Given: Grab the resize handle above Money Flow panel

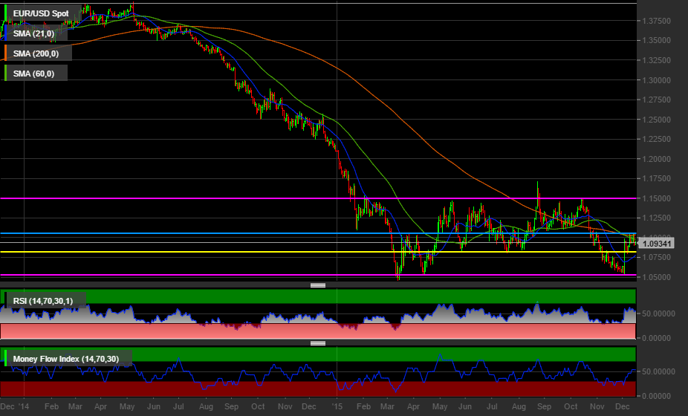Looking at the screenshot, I should [318, 343].
